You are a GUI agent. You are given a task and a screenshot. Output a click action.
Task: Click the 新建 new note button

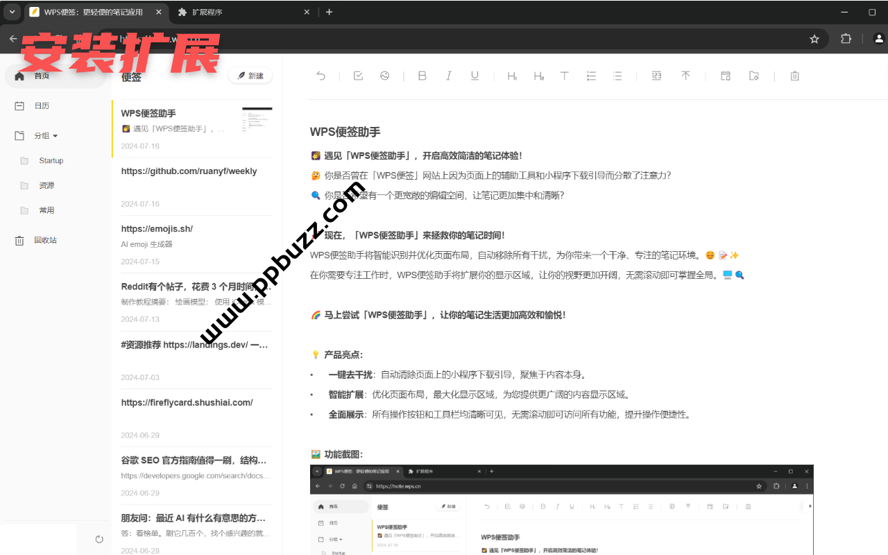[250, 76]
